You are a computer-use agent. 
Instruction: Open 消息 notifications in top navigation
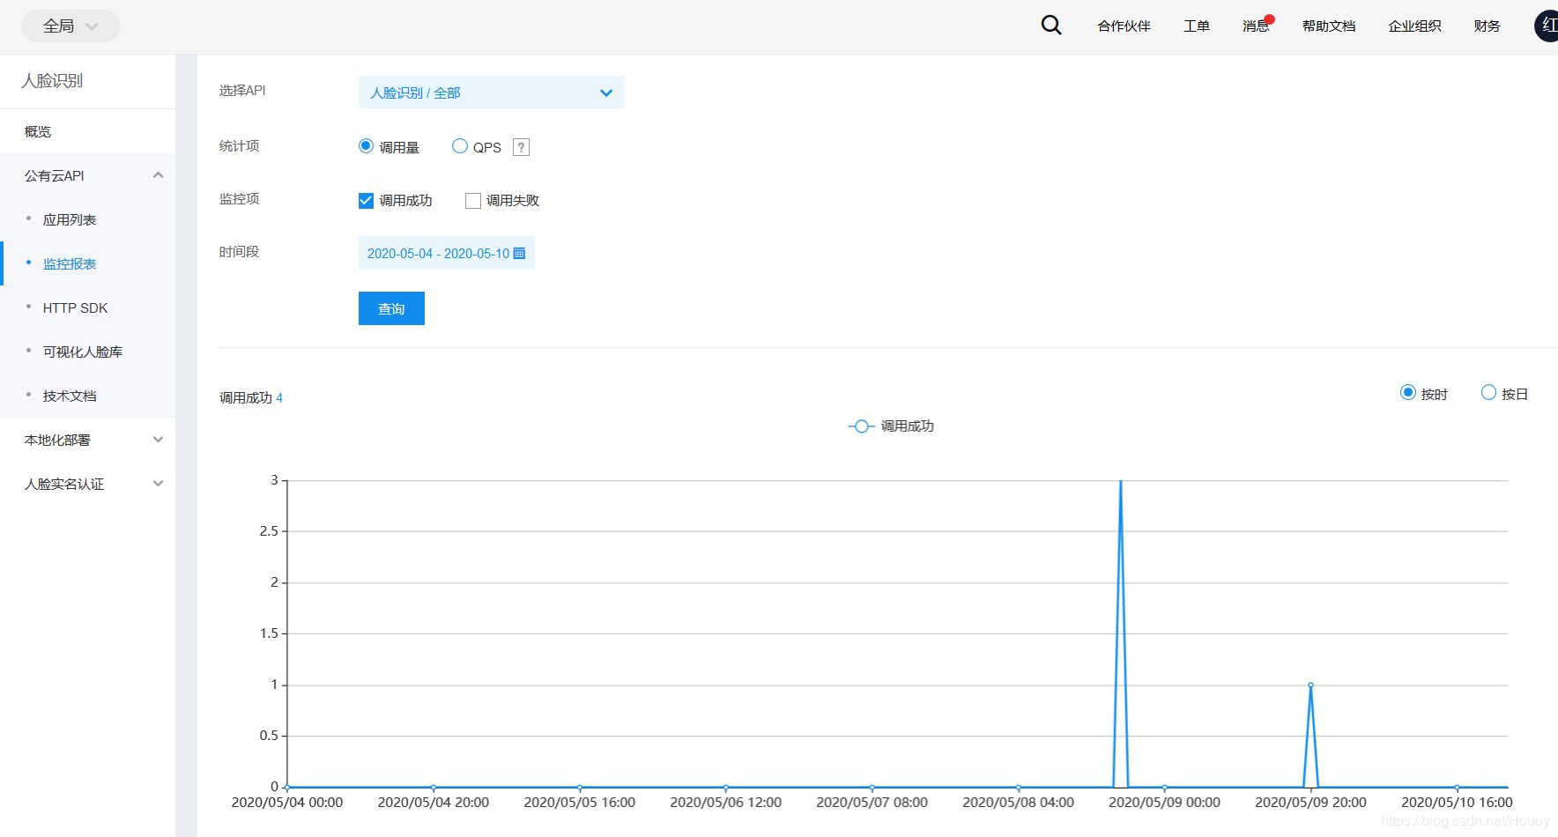(x=1257, y=26)
